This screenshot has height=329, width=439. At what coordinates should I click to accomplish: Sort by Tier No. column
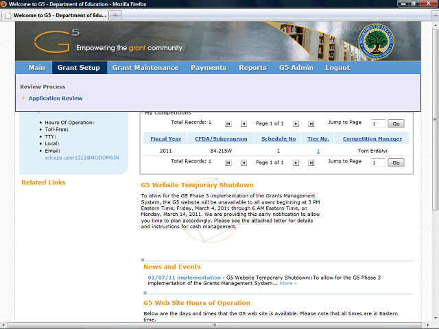pyautogui.click(x=318, y=138)
